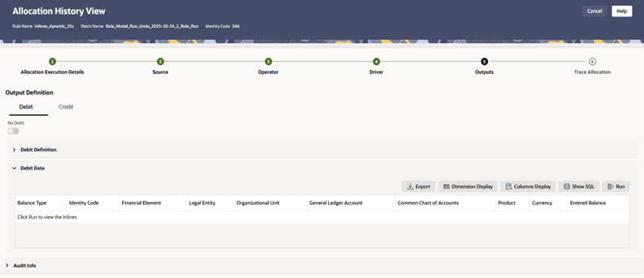
Task: Open the Help button
Action: pos(621,11)
